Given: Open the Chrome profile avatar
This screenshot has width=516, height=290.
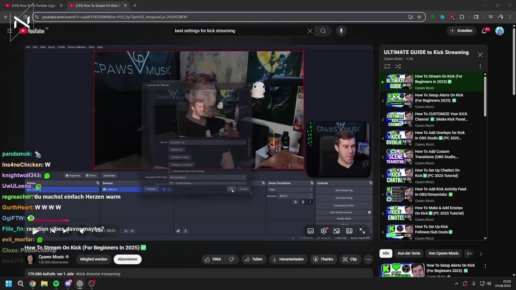Looking at the screenshot, I should coord(501,17).
